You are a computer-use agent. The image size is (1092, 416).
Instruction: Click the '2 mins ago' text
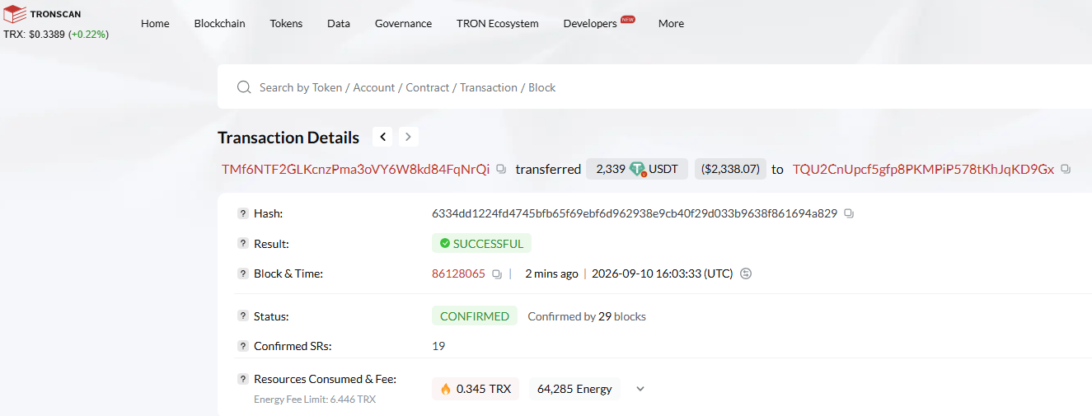551,273
